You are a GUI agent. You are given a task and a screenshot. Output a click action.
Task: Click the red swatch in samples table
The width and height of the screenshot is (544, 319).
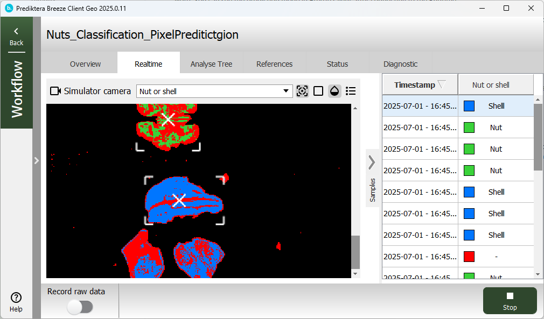click(x=469, y=257)
